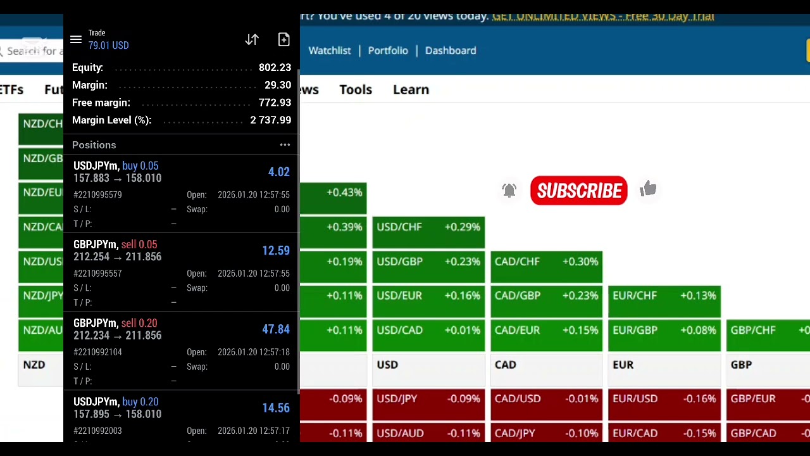Viewport: 810px width, 456px height.
Task: Click the GBP/EUR heatmap cell
Action: [768, 404]
